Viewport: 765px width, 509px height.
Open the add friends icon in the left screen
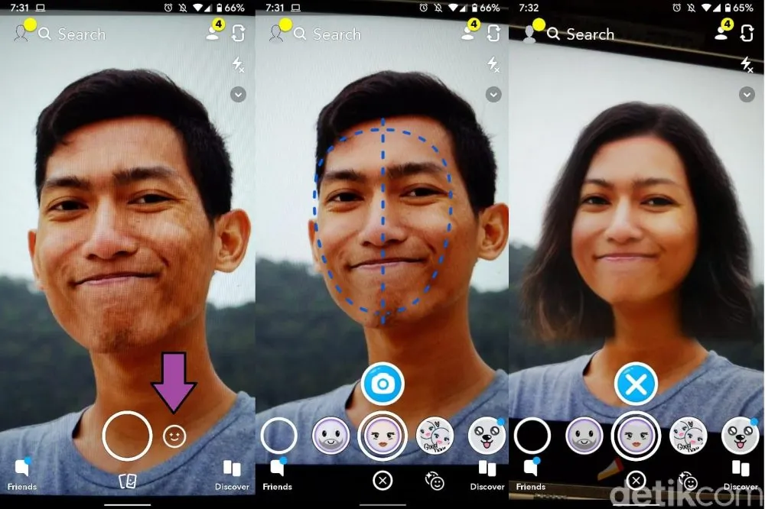point(214,33)
